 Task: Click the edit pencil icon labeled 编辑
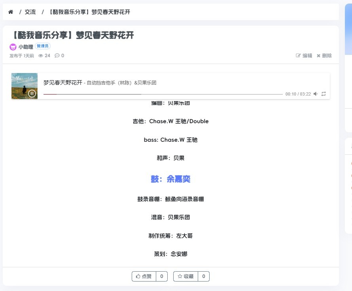(304, 56)
